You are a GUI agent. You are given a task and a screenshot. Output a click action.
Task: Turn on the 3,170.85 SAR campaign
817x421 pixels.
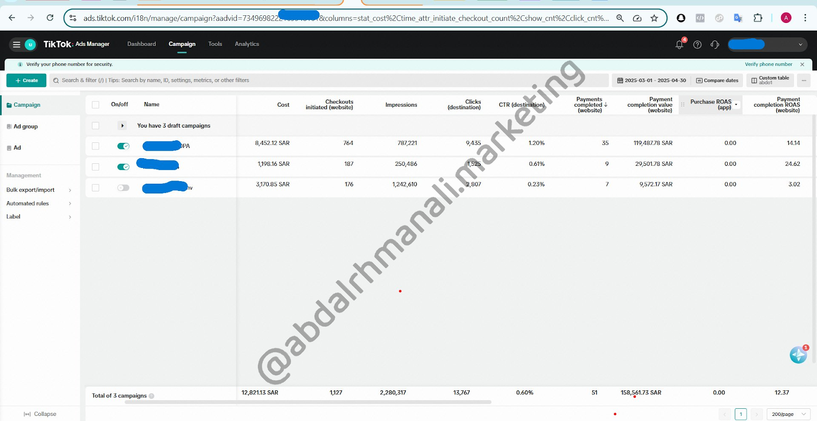[x=123, y=188]
